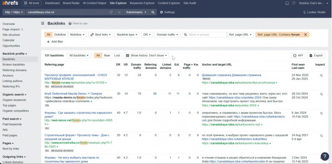Inspect the web-lance.net id=45659 backlink row
This screenshot has width=332, height=164.
click(x=321, y=114)
